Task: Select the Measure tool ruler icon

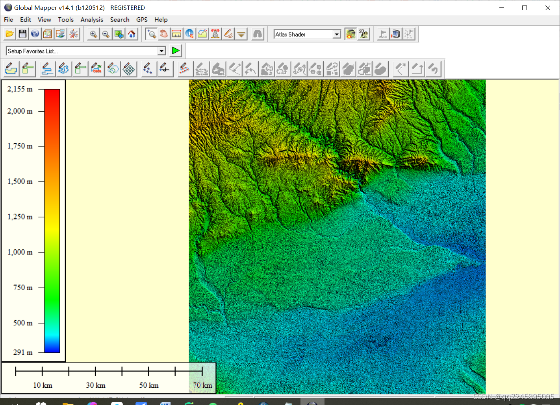Action: pyautogui.click(x=177, y=34)
